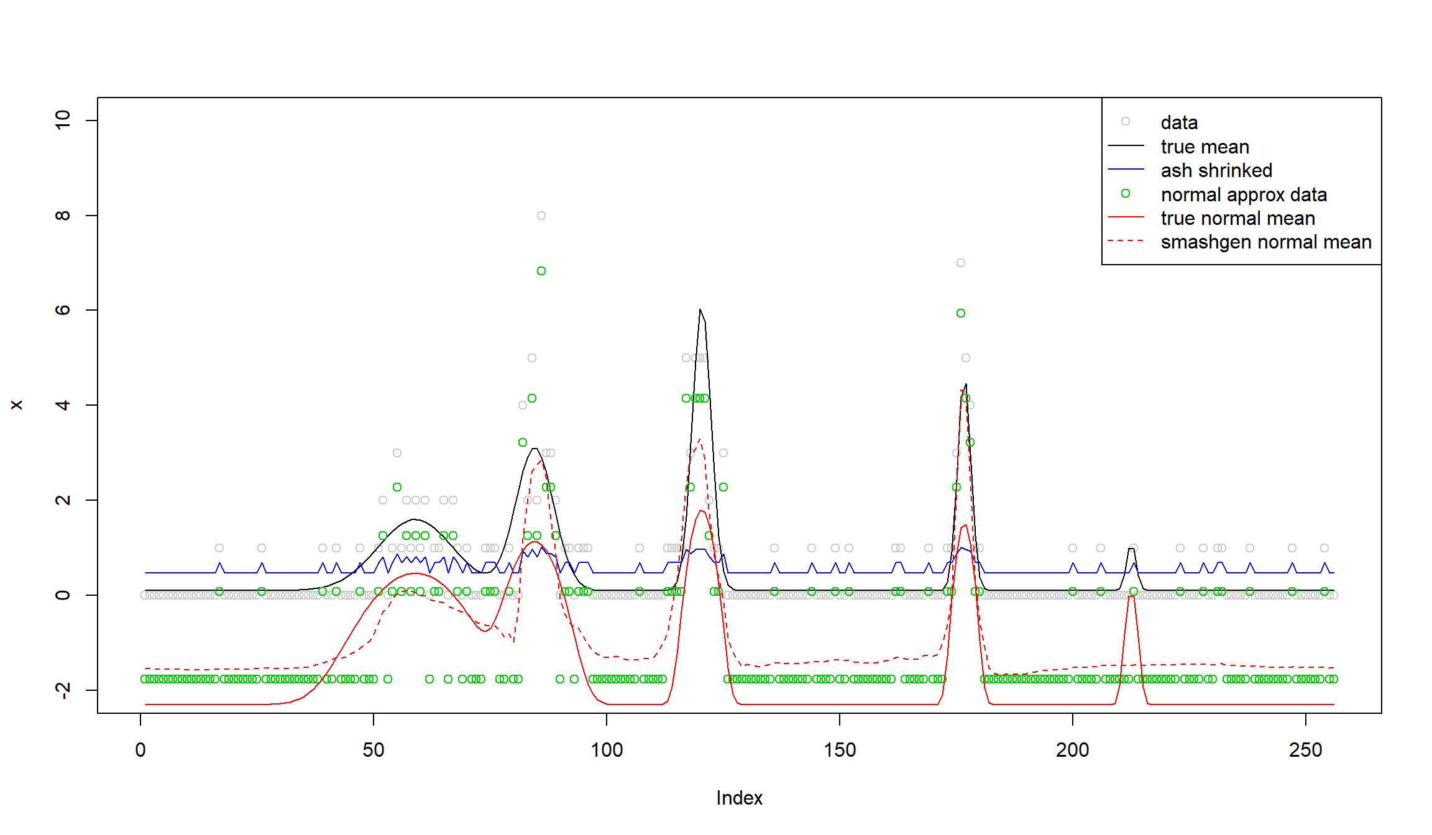Click the highest gray data point near y=8
The width and height of the screenshot is (1432, 835).
pos(541,216)
